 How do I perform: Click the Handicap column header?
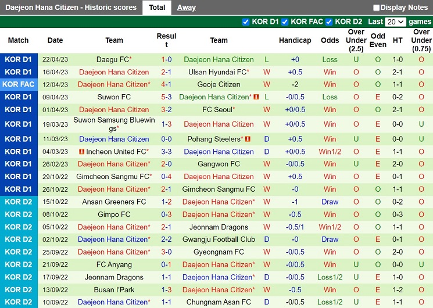click(x=295, y=40)
